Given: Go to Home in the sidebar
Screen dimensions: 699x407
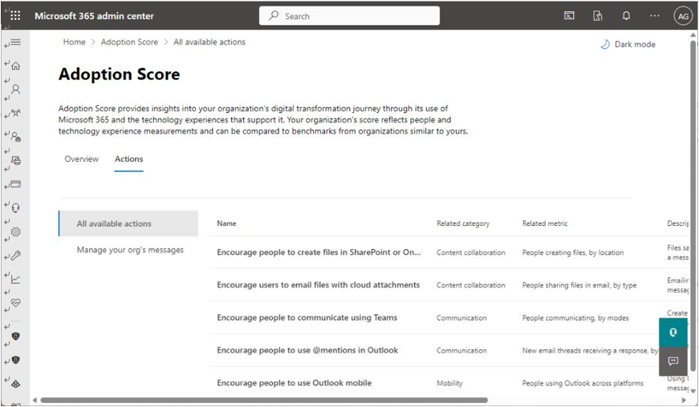Looking at the screenshot, I should point(15,66).
